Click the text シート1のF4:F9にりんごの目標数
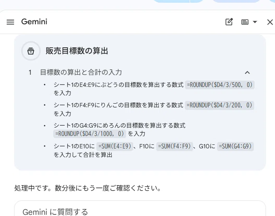The height and width of the screenshot is (216, 275). coord(97,105)
